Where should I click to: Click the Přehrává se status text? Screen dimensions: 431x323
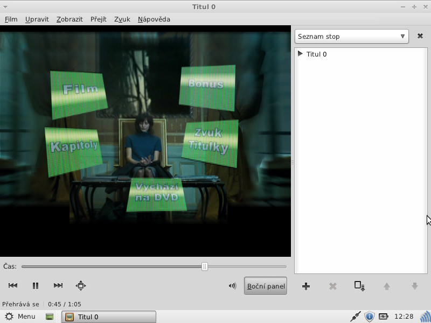coord(20,304)
